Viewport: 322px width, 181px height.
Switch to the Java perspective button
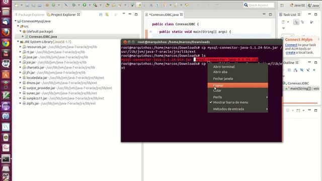point(313,6)
